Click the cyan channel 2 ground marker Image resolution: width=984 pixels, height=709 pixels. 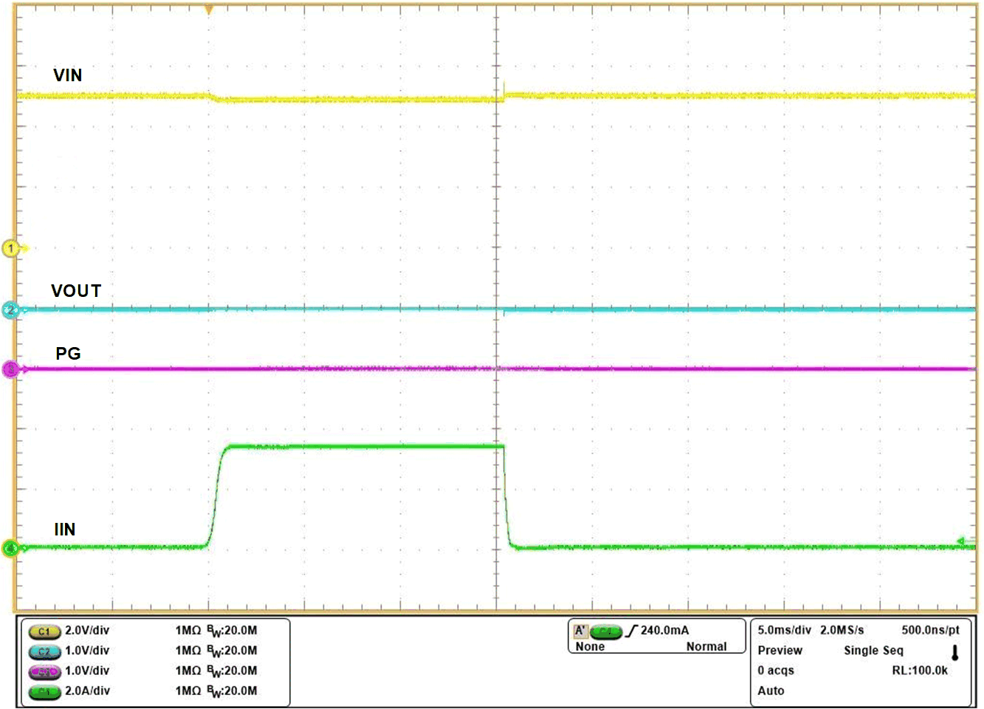(11, 309)
